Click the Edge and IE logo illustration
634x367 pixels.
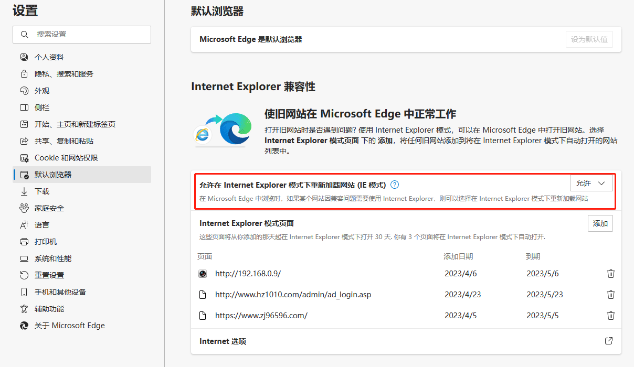(223, 129)
